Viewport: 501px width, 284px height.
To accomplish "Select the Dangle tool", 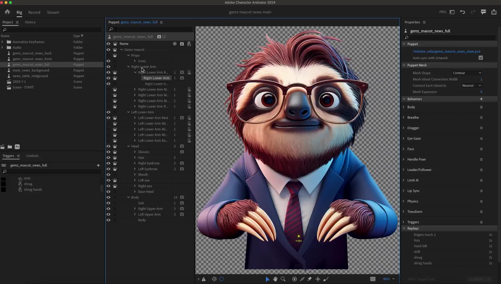I will [326, 279].
